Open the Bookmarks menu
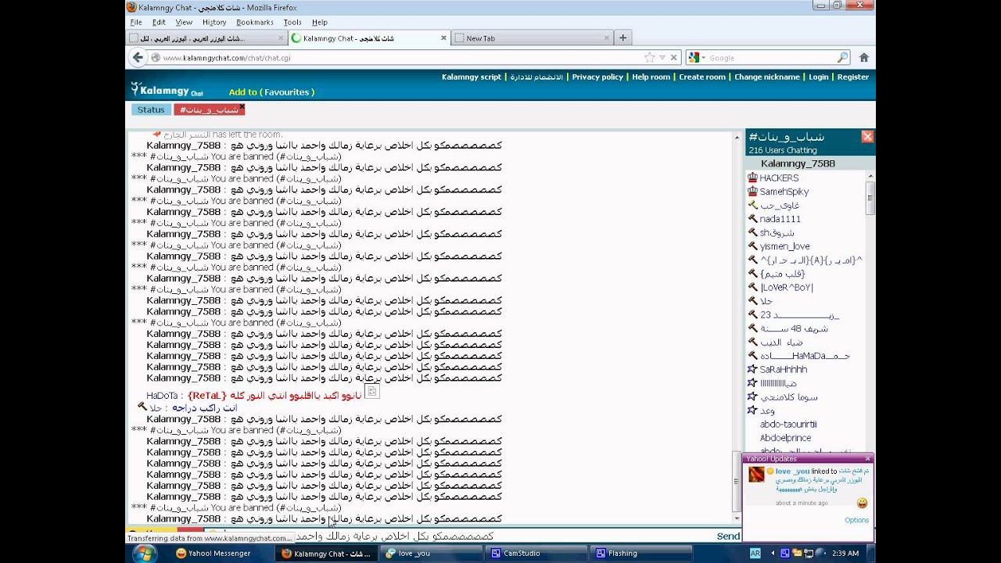The height and width of the screenshot is (563, 1001). click(255, 22)
